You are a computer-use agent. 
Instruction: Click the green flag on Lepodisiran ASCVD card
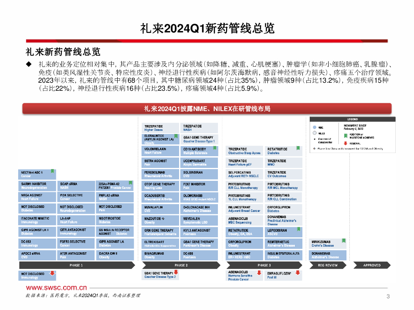point(299,229)
